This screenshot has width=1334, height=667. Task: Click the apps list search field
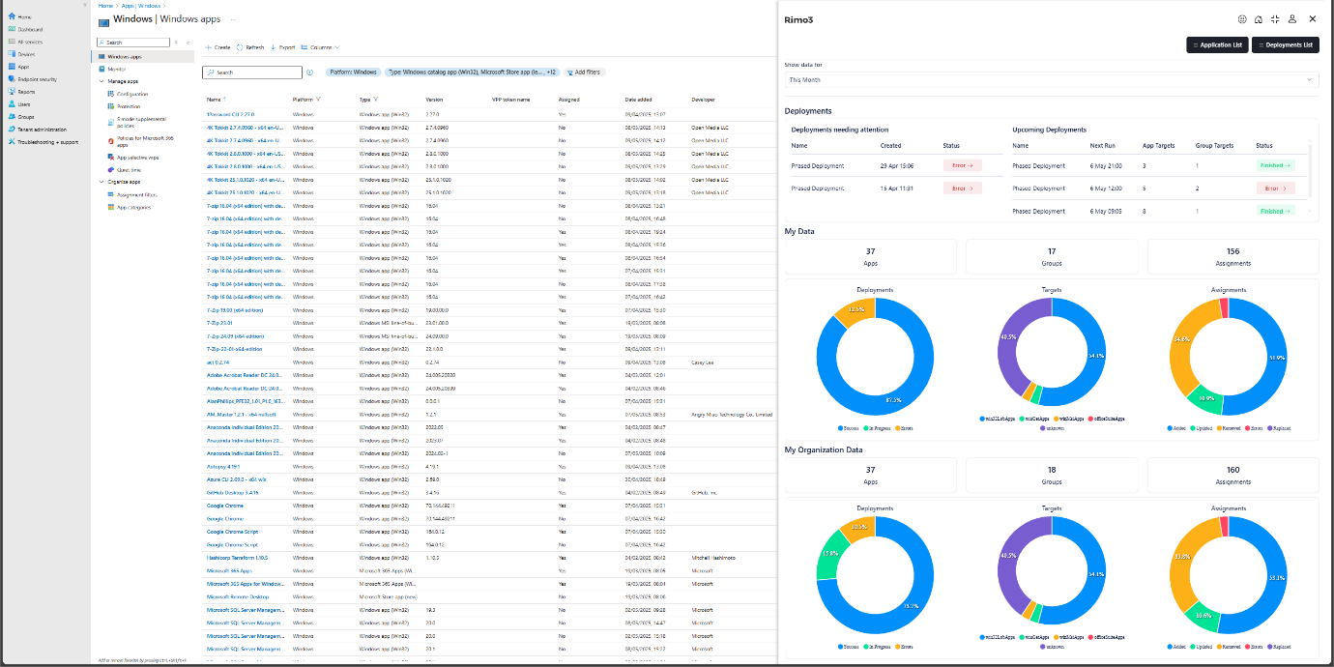[x=251, y=72]
